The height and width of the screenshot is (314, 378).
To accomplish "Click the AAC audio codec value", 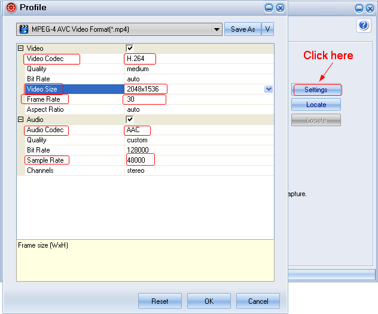I will pyautogui.click(x=133, y=130).
